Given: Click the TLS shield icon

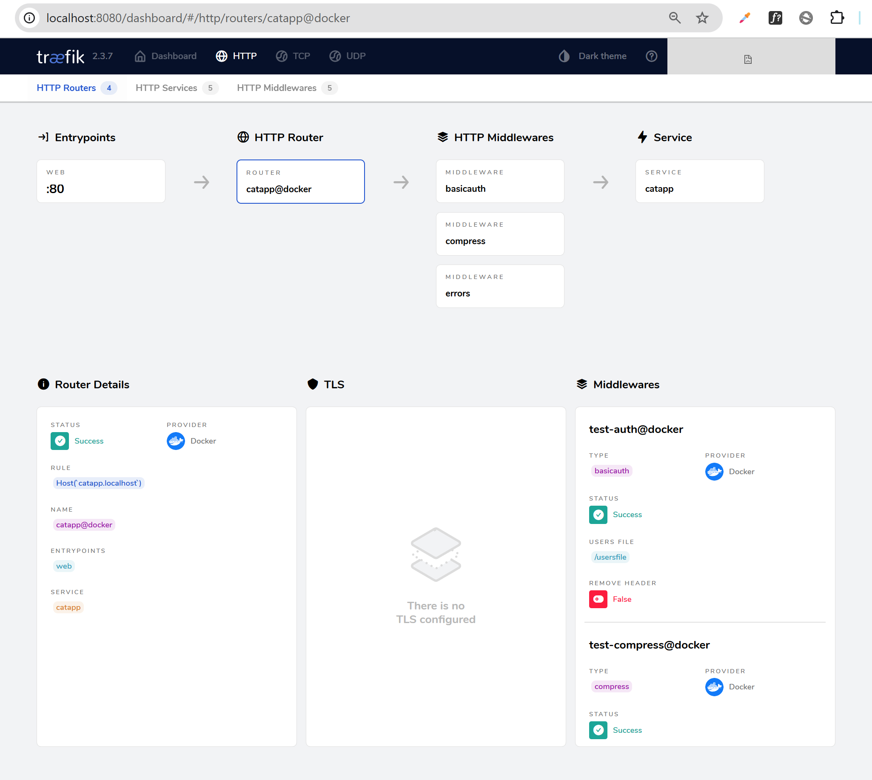Looking at the screenshot, I should tap(313, 384).
